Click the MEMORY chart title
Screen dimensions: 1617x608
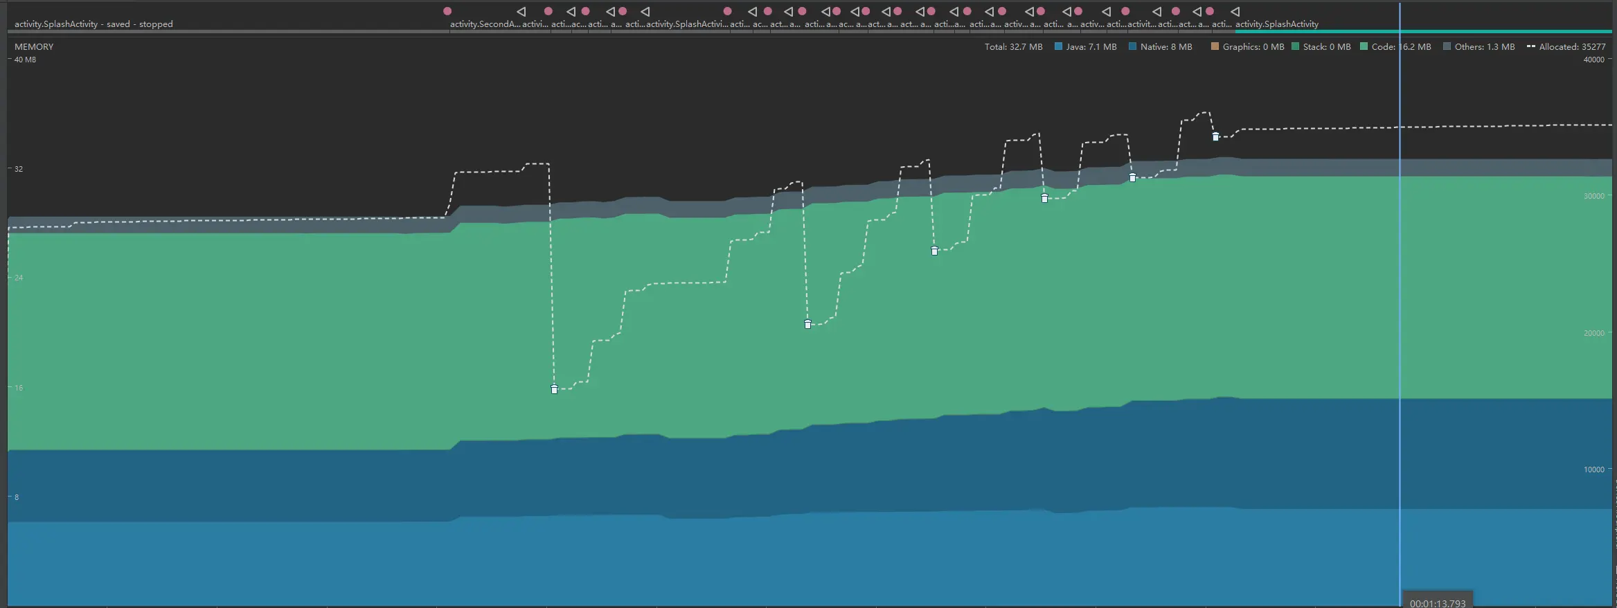(34, 46)
